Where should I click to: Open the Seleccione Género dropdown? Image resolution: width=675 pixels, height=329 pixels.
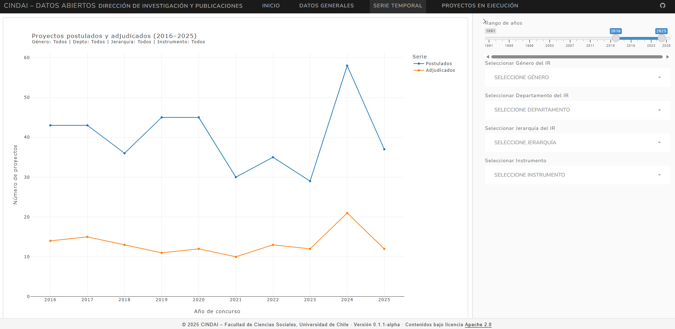[577, 77]
